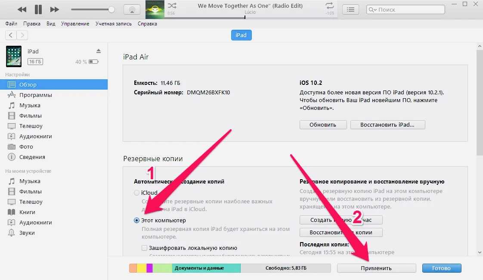Skip to the next track
This screenshot has width=483, height=280.
[x=55, y=9]
